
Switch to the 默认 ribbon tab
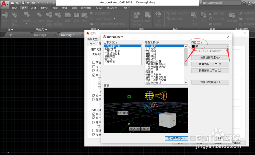[x=15, y=8]
